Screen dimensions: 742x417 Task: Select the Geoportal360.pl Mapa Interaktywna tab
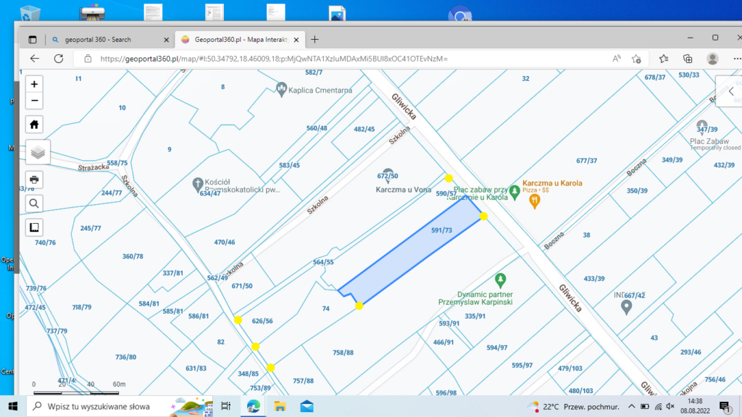[240, 40]
